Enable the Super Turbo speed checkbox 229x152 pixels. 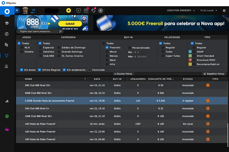[163, 56]
